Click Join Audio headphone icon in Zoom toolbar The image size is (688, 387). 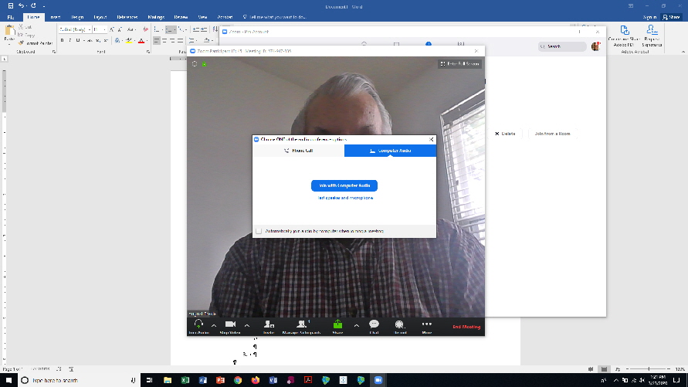[x=198, y=324]
